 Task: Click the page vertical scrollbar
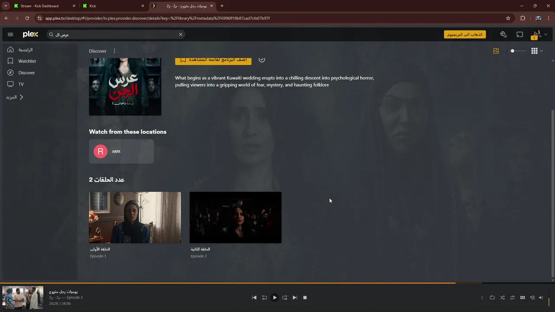coord(552,193)
